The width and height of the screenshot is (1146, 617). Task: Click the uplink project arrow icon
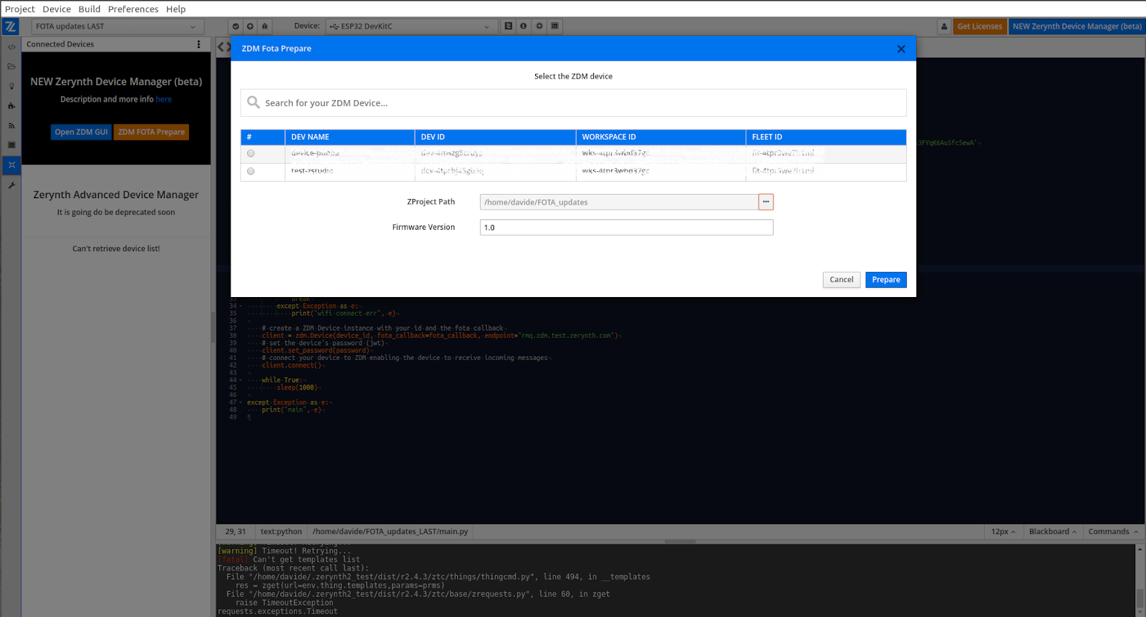pyautogui.click(x=250, y=26)
